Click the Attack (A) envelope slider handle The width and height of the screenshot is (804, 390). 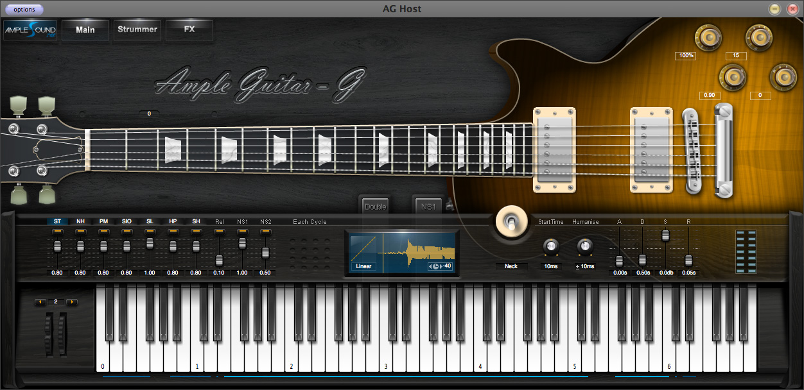[619, 260]
